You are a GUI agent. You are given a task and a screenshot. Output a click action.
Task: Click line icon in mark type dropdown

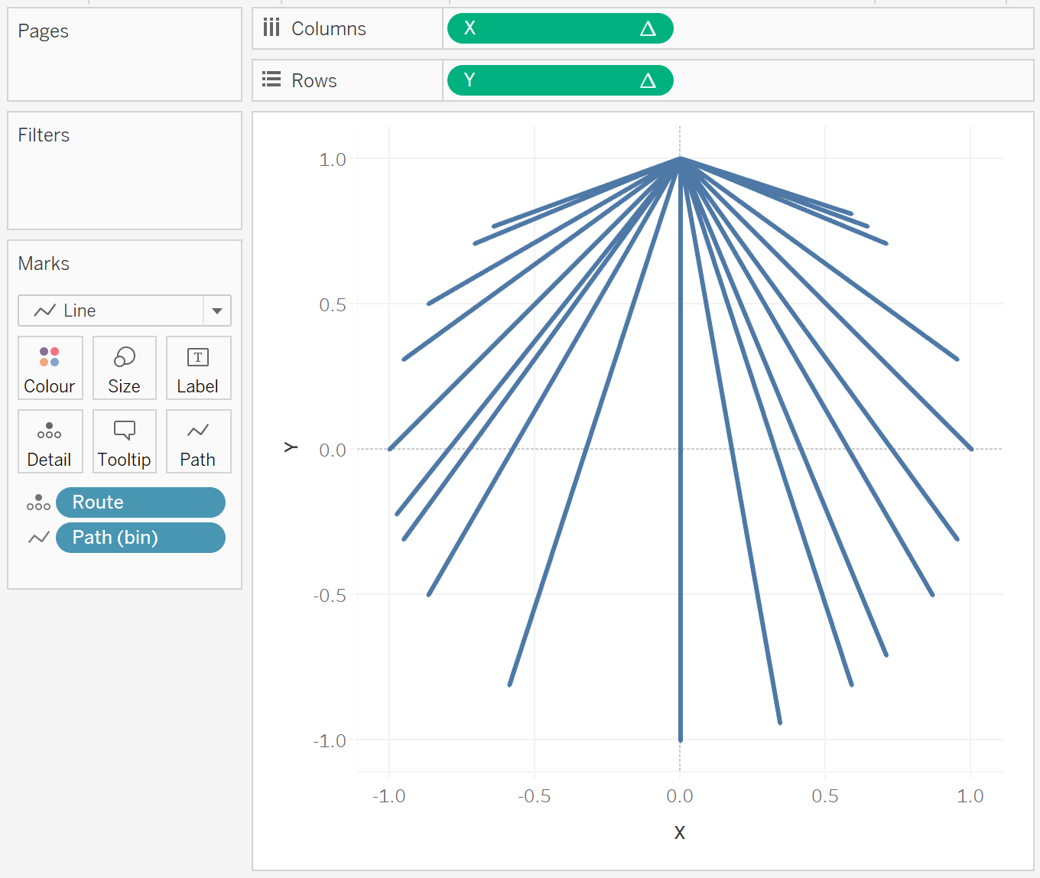coord(44,311)
